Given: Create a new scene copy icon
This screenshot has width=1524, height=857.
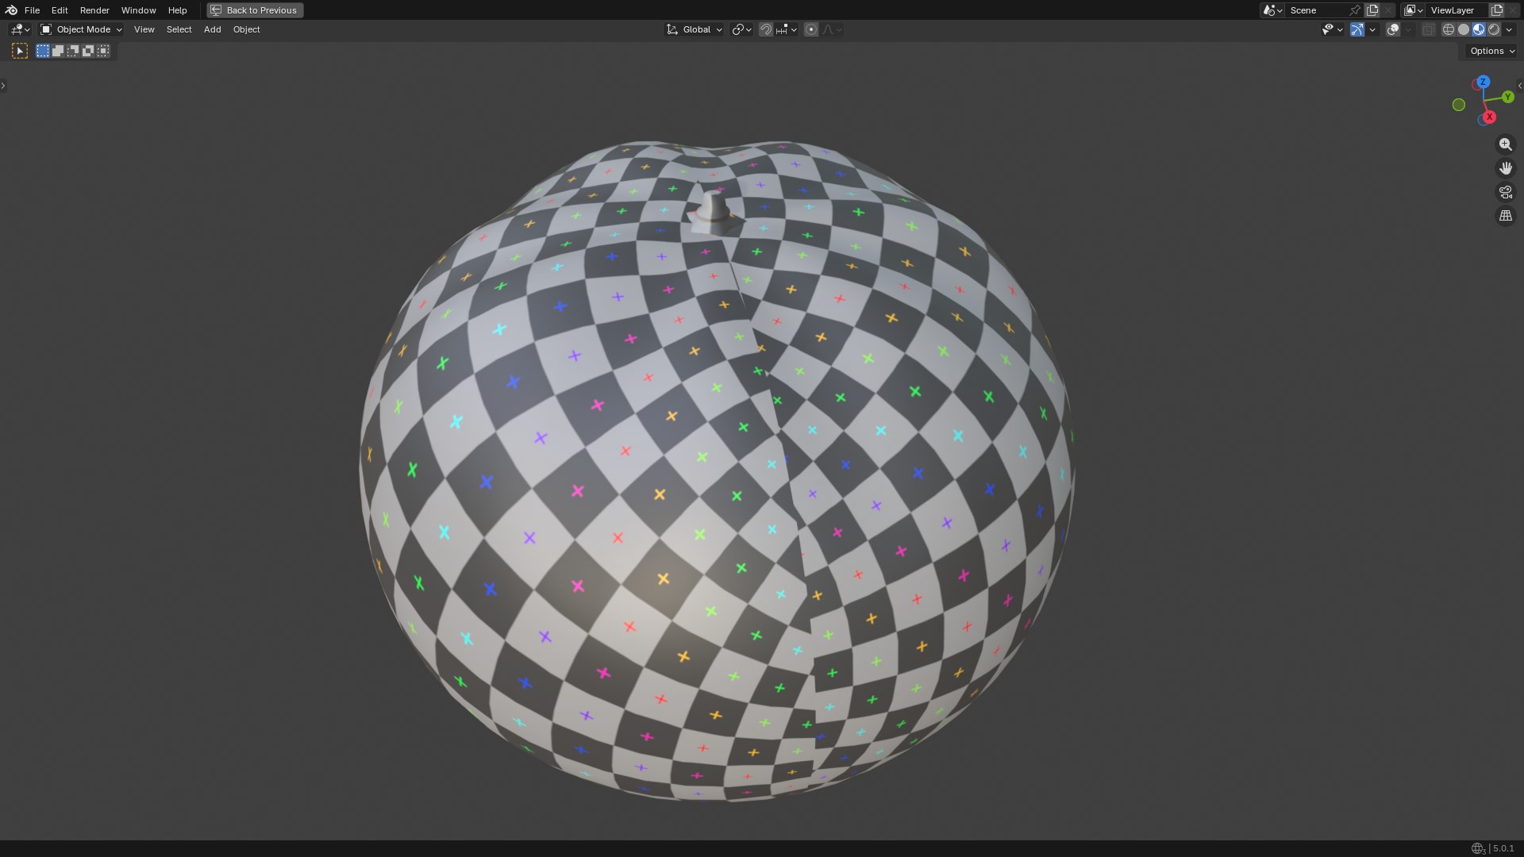Looking at the screenshot, I should coord(1372,10).
